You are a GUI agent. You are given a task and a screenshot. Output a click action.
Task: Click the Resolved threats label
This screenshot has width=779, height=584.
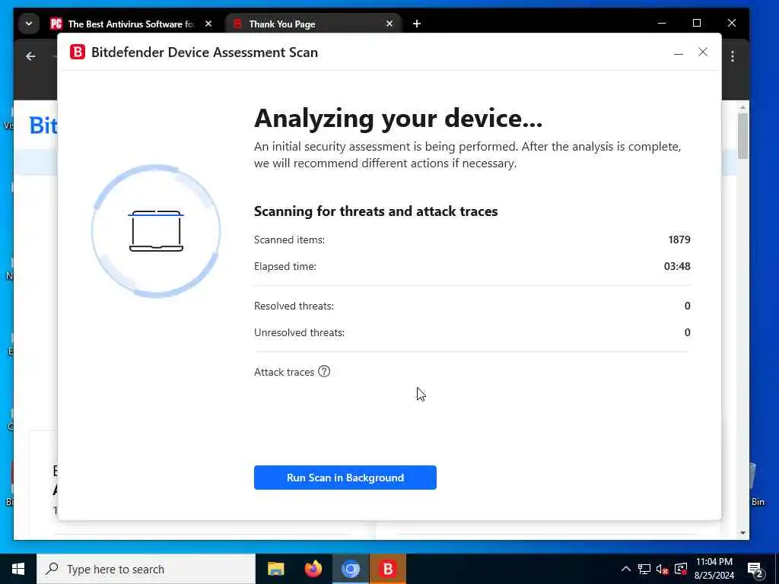294,306
